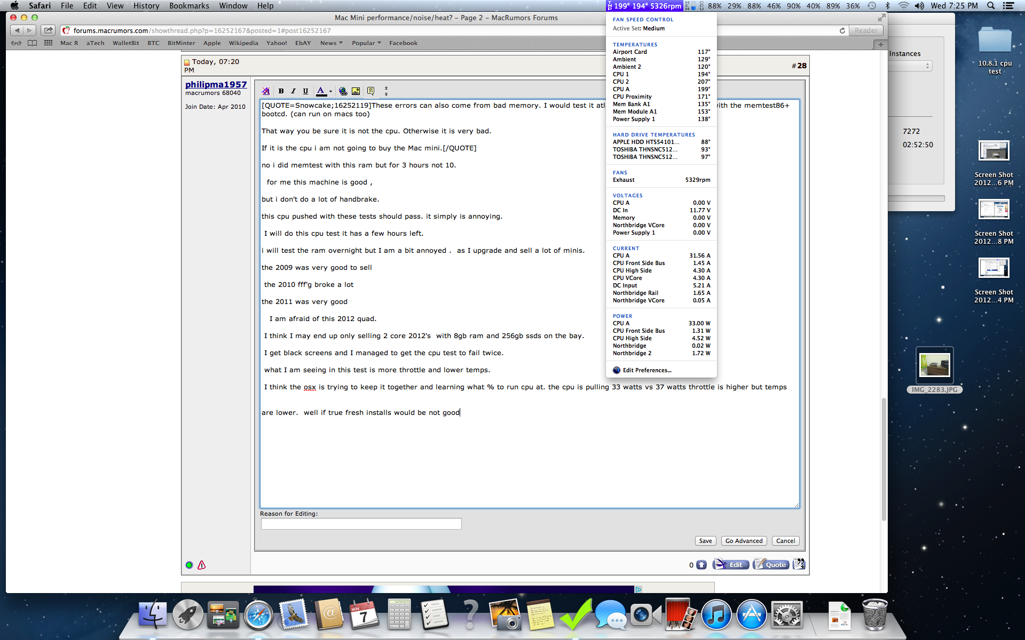Click the report post warning icon

202,565
